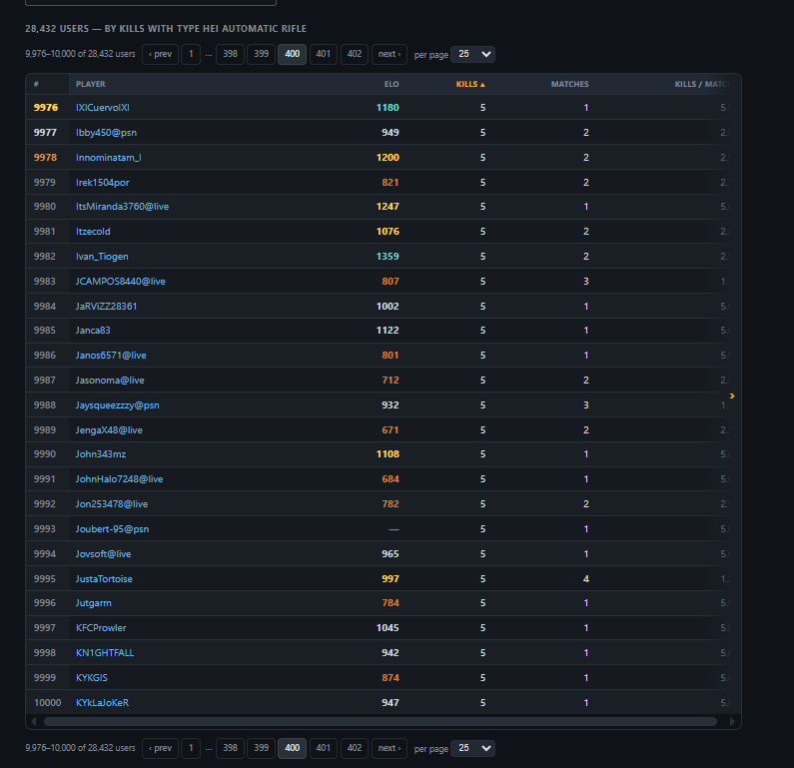
Task: Open player profile Jutgarm
Action: click(x=93, y=603)
